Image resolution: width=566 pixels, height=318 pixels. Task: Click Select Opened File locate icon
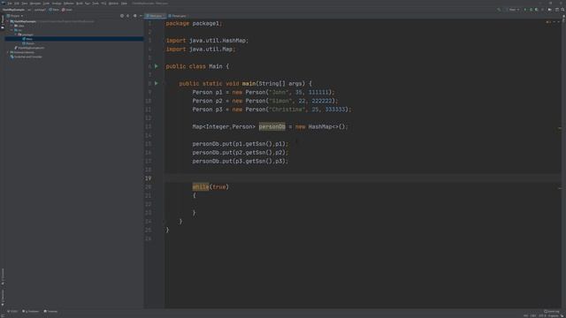(x=122, y=16)
